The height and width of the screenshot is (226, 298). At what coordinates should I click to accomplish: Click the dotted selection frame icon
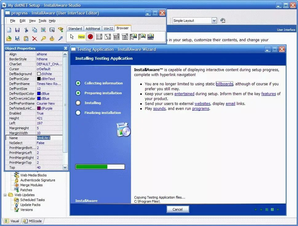pyautogui.click(x=43, y=30)
